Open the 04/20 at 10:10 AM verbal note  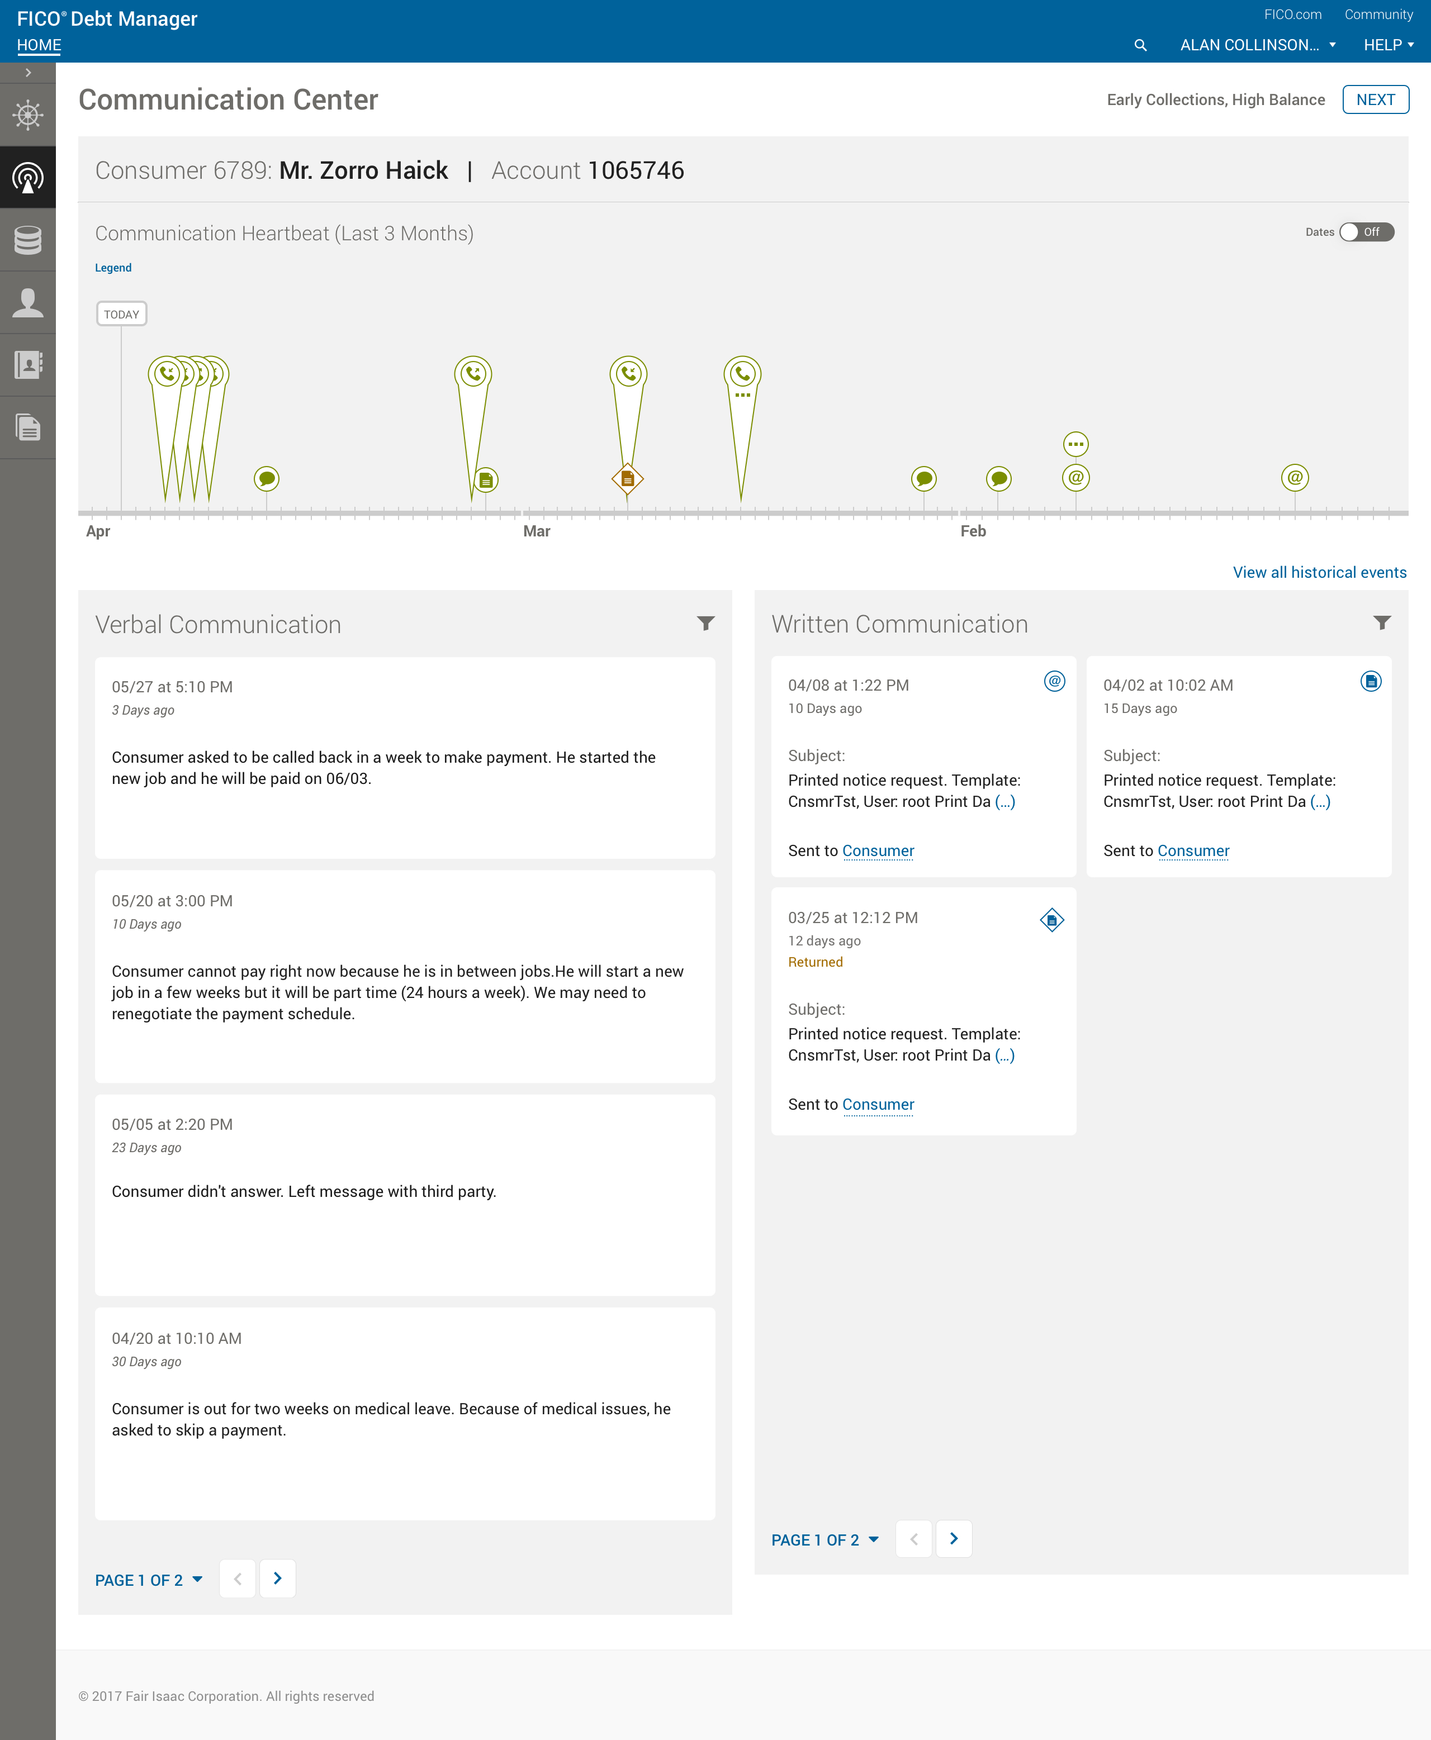pos(405,1414)
